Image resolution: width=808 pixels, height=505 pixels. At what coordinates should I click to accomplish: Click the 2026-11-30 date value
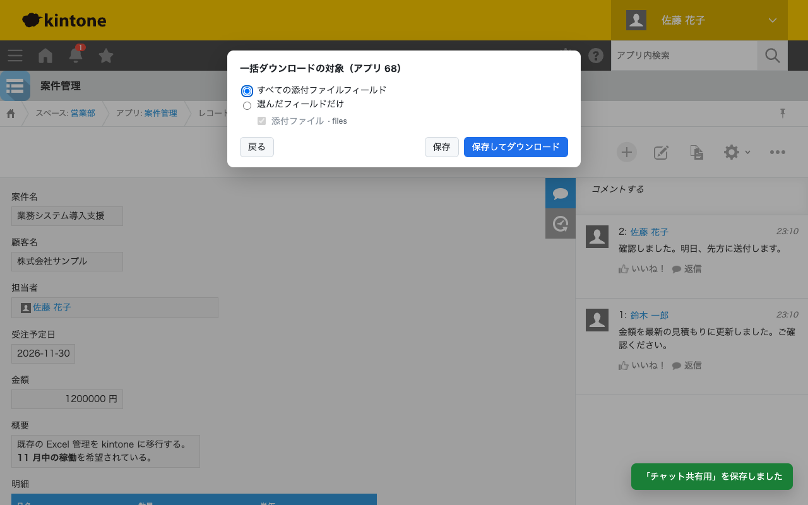pyautogui.click(x=43, y=353)
